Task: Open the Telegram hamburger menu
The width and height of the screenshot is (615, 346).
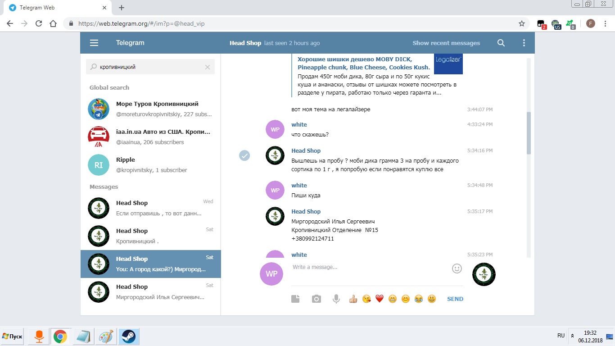Action: coord(94,43)
